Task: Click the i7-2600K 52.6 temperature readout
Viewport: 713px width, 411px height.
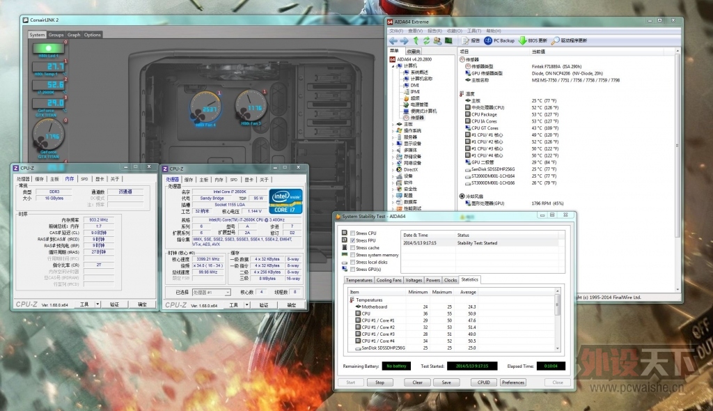Action: coord(49,85)
